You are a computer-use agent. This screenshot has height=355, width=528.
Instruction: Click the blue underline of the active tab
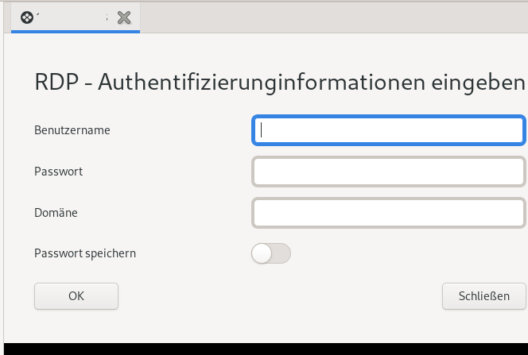click(76, 32)
